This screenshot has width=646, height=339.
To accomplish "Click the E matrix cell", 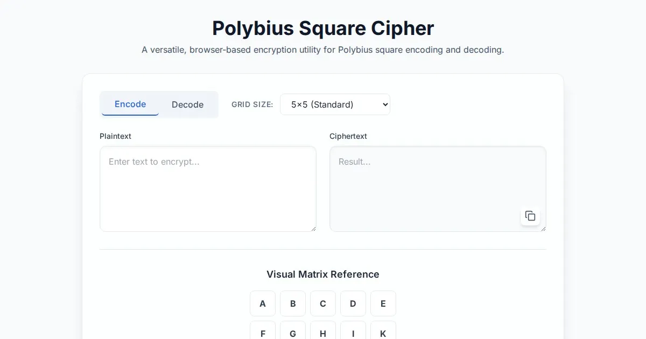I will click(x=383, y=303).
